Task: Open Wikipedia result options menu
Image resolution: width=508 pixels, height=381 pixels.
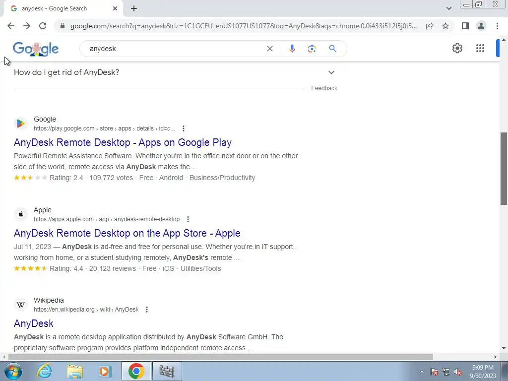Action: (x=147, y=310)
